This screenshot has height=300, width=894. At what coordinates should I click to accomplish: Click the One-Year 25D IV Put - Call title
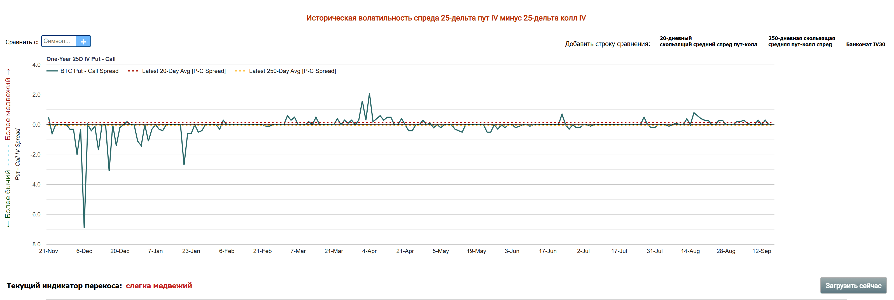[81, 59]
